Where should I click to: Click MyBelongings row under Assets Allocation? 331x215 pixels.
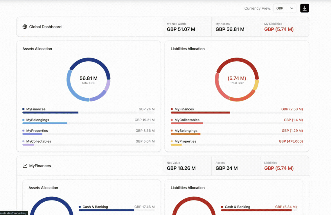(89, 121)
